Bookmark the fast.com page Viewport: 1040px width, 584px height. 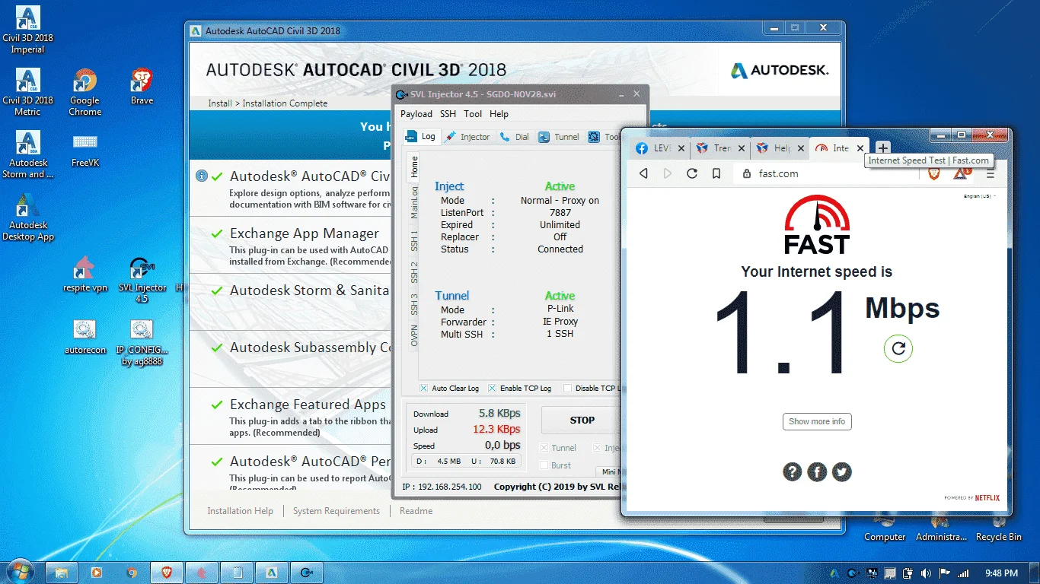[716, 173]
